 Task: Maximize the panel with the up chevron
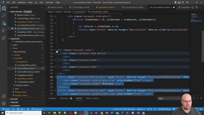[198, 98]
